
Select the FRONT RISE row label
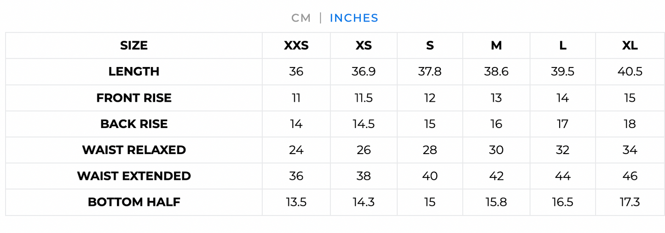pos(134,98)
